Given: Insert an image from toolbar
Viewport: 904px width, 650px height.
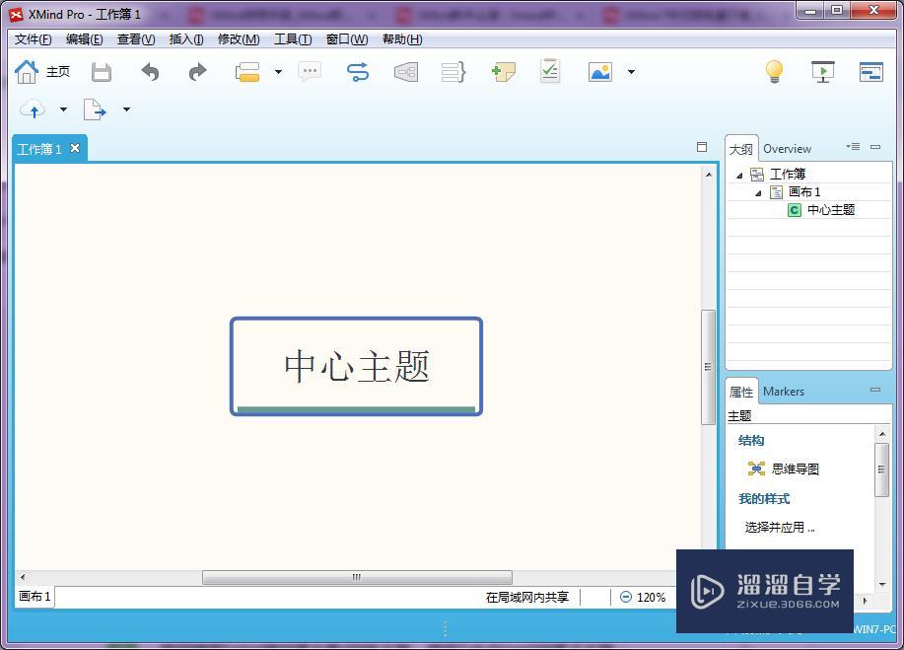Looking at the screenshot, I should coord(600,72).
